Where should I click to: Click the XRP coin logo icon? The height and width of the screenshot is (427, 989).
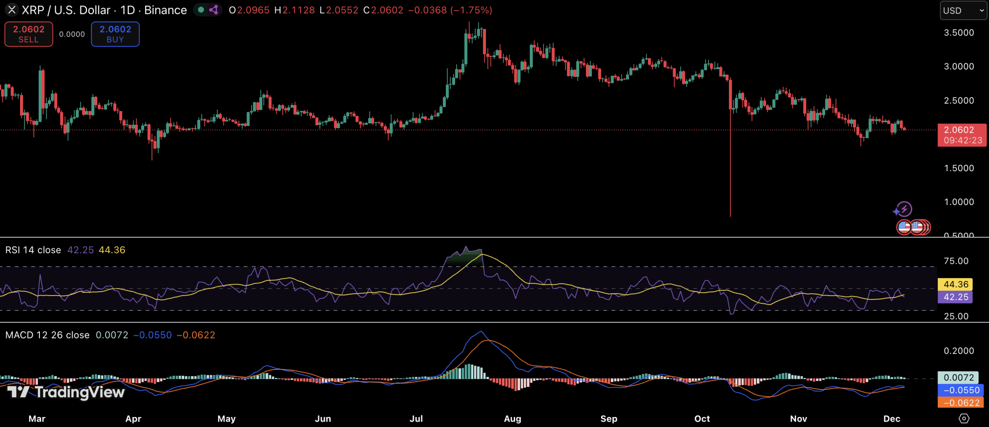(x=12, y=10)
